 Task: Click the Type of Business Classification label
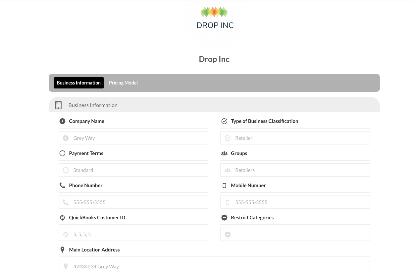coord(265,121)
